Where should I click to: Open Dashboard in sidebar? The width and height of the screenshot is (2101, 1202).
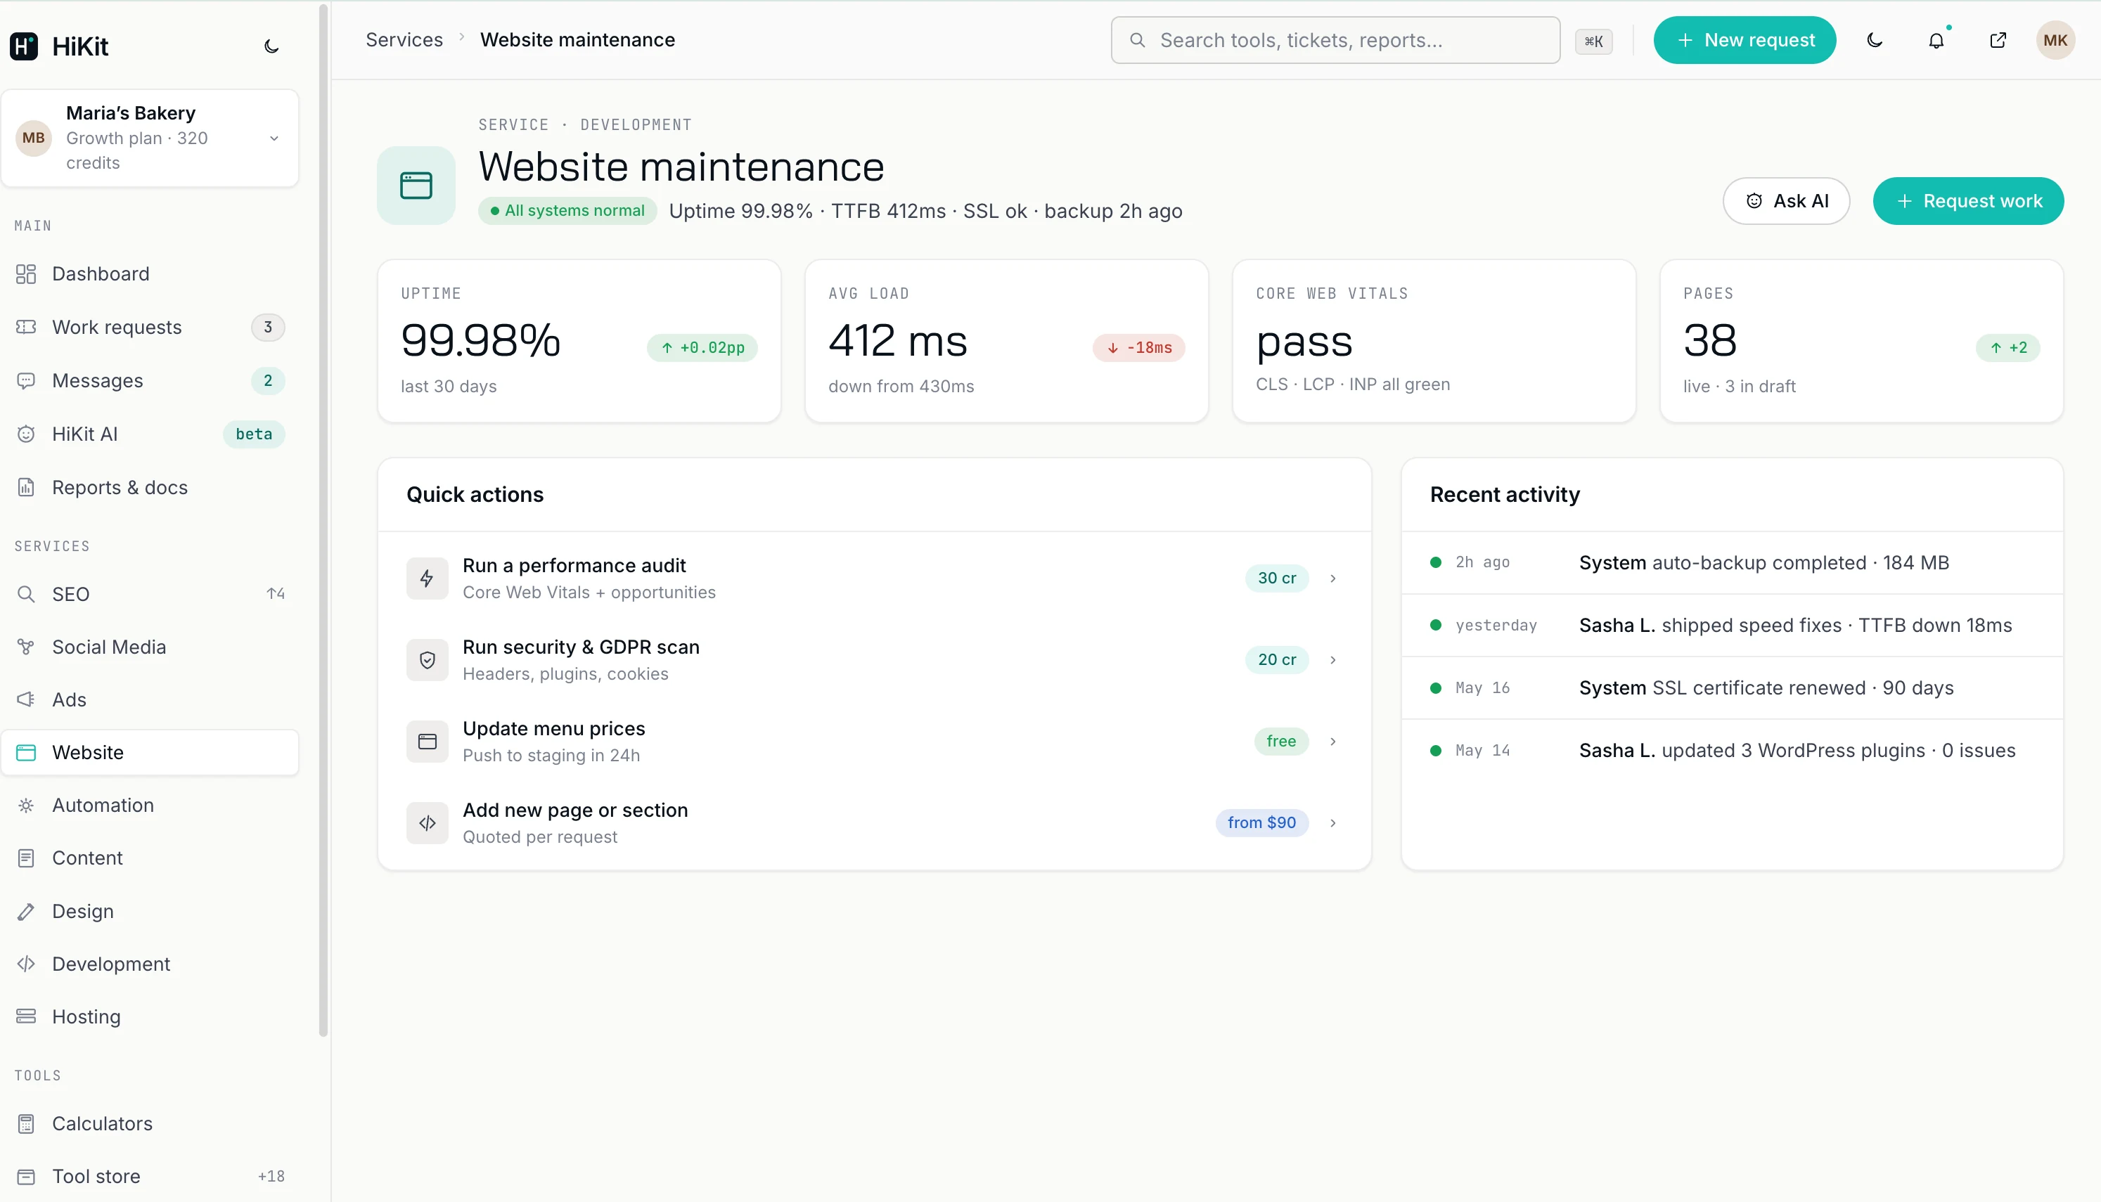click(x=150, y=273)
